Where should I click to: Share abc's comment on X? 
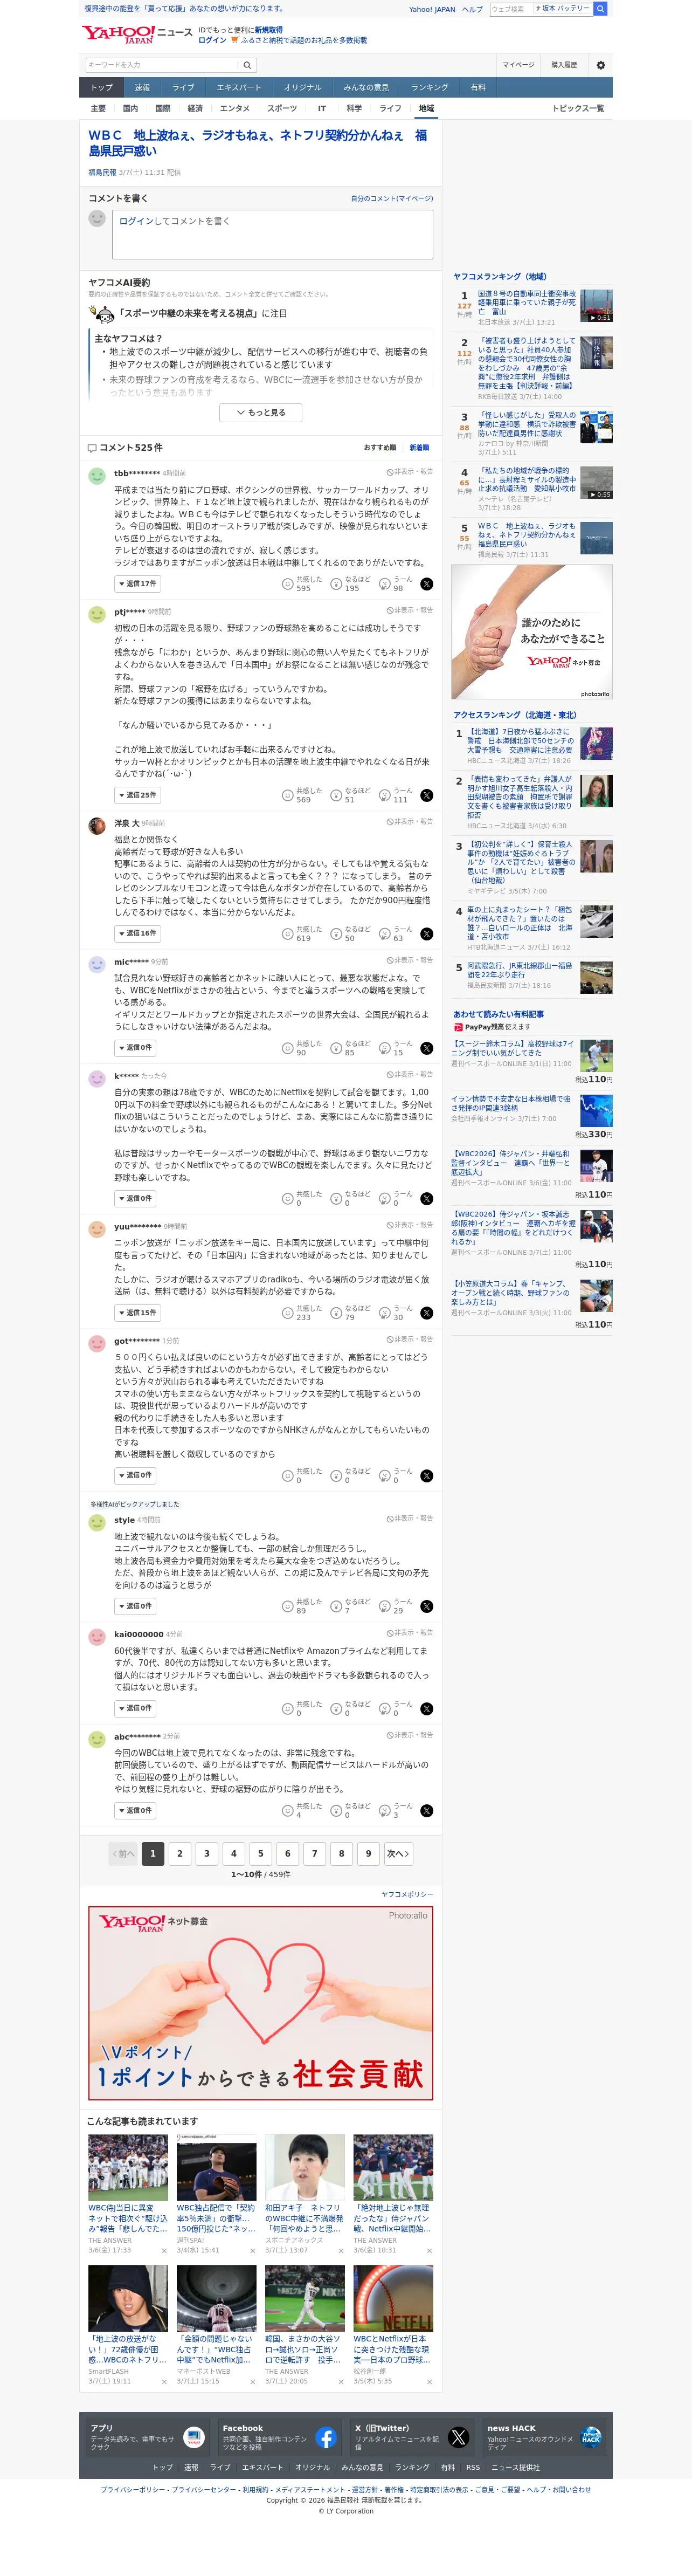[x=426, y=1811]
